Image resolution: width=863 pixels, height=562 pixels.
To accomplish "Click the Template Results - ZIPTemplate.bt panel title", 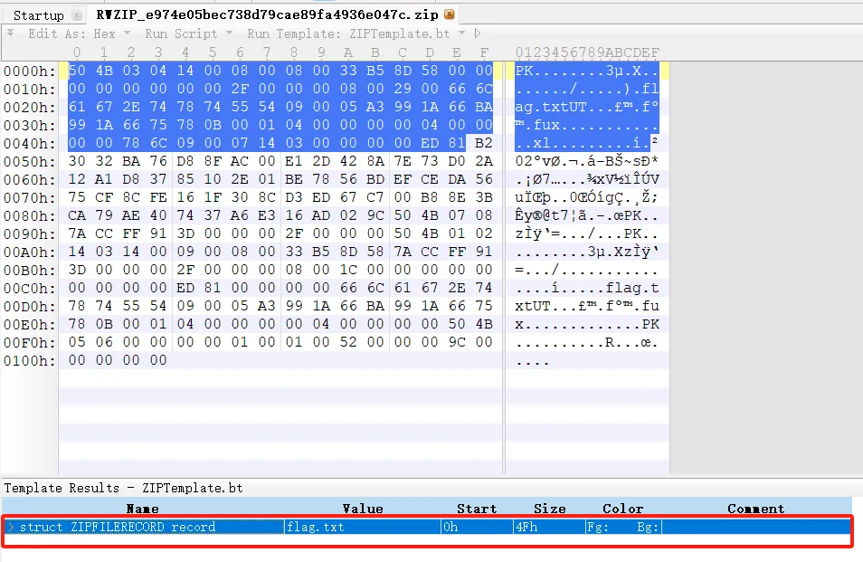I will point(123,488).
